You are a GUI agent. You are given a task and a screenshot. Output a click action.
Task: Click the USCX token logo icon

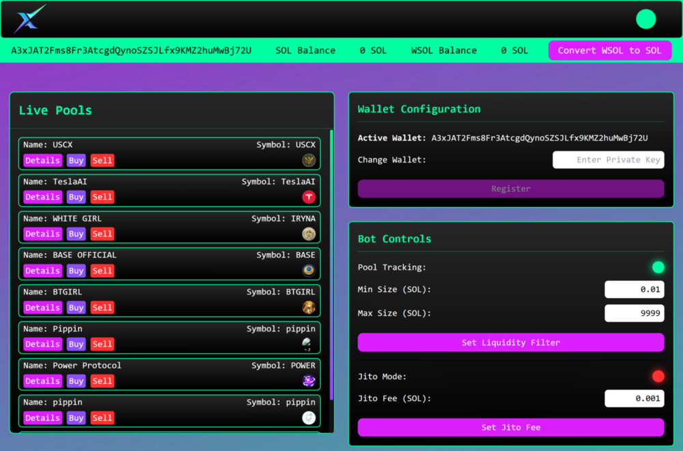point(309,159)
